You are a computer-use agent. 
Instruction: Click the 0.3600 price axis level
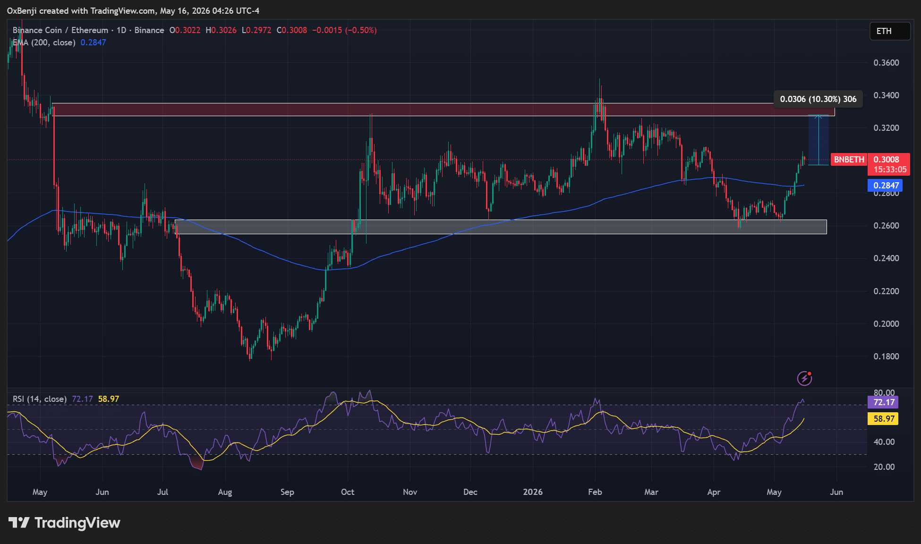[886, 63]
